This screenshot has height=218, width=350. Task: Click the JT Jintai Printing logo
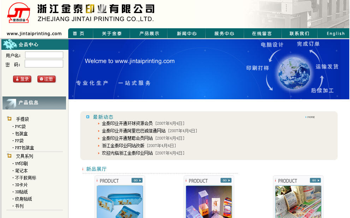(x=19, y=13)
